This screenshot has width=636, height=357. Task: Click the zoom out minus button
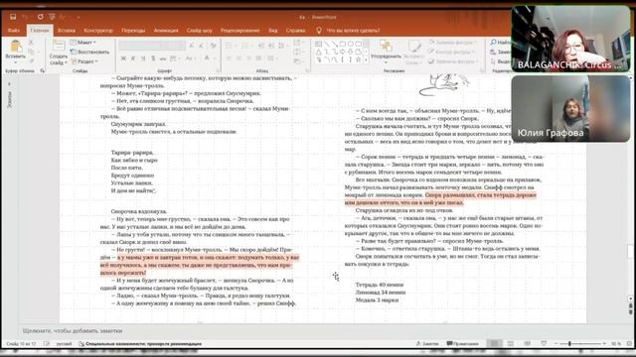[x=556, y=344]
